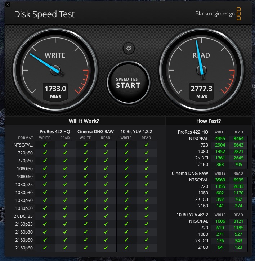The width and height of the screenshot is (255, 261).
Task: Click 2160p30 10 Bit YUV write checkmark
Action: (x=126, y=232)
